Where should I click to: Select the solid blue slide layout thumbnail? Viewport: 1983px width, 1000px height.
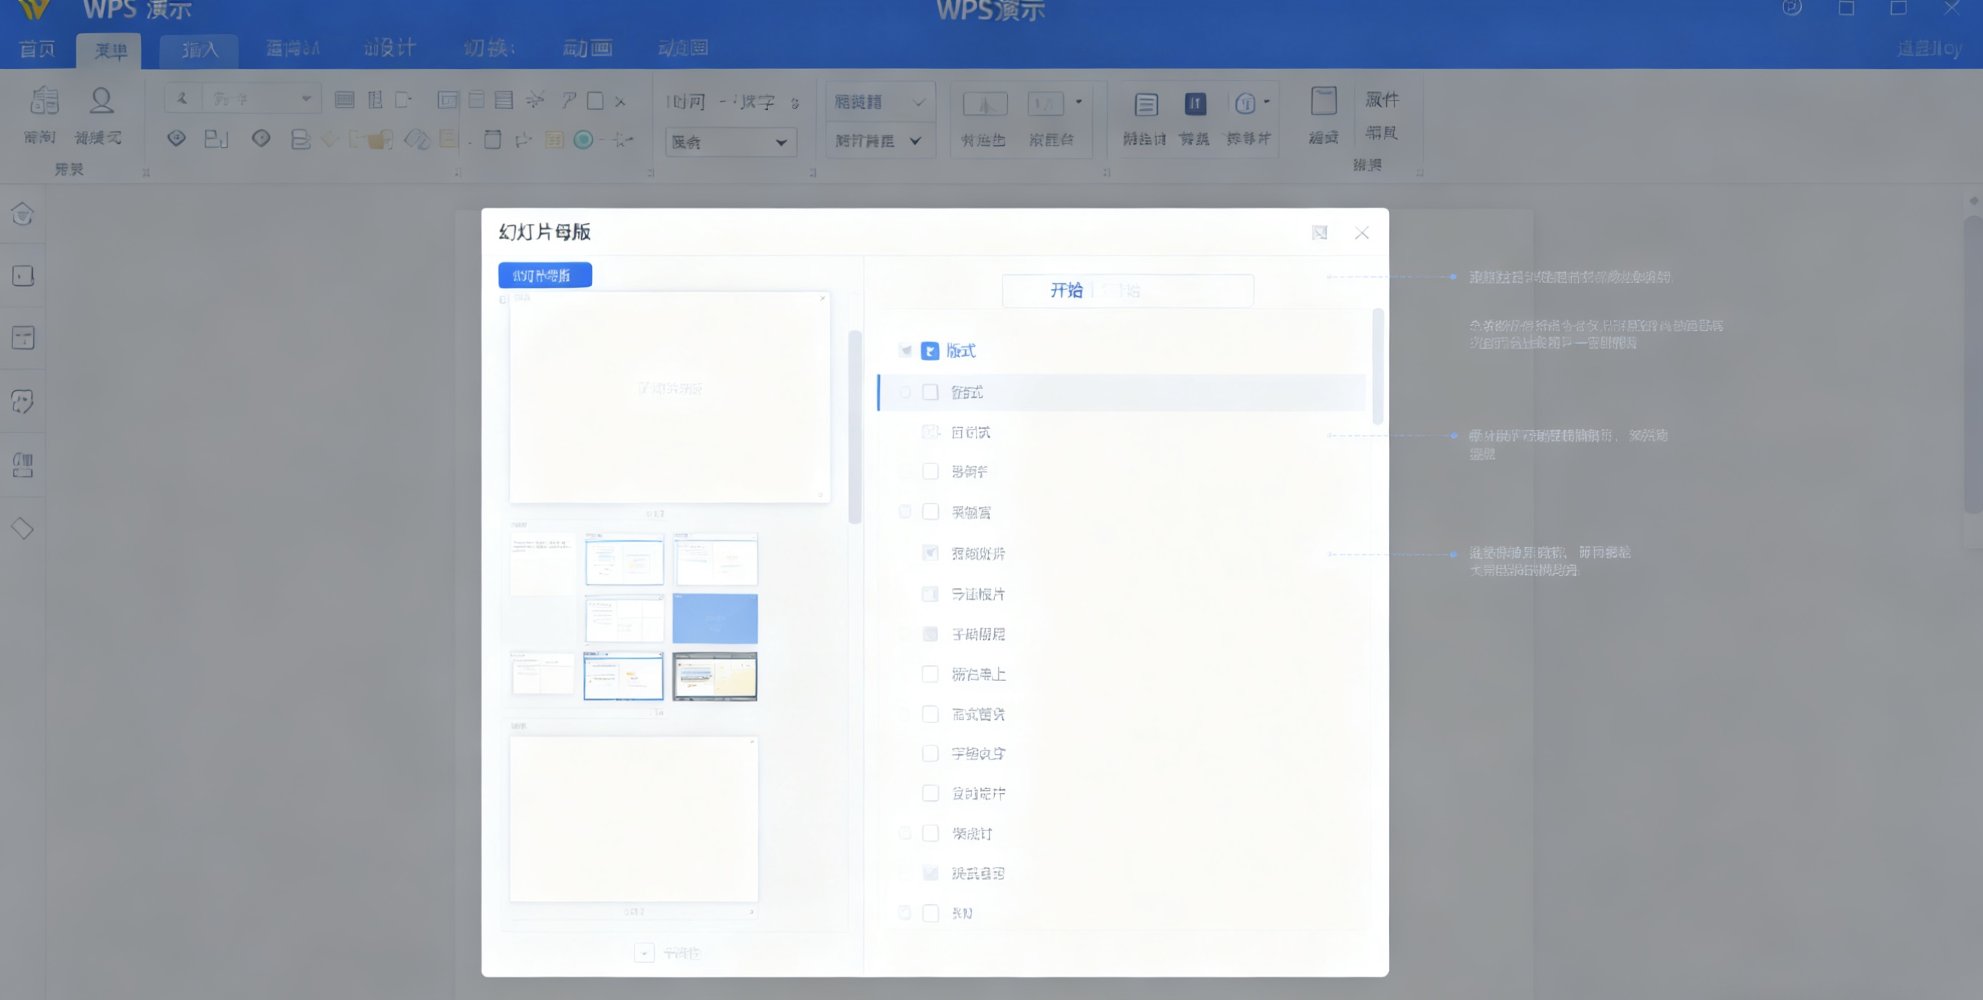(x=714, y=618)
